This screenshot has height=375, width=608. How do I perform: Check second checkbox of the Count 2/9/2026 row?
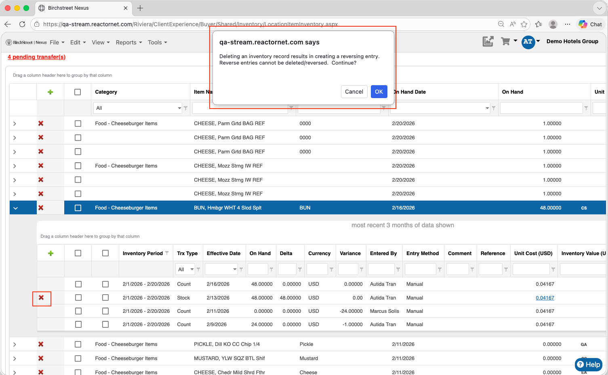(105, 324)
